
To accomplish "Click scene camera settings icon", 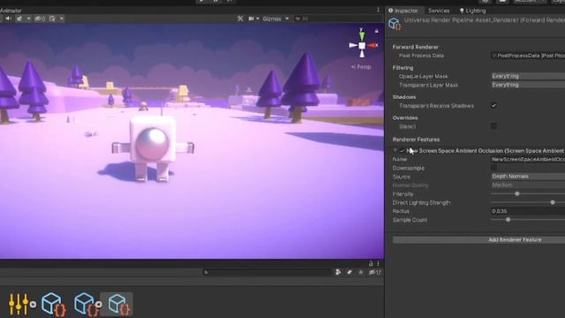I will [251, 19].
